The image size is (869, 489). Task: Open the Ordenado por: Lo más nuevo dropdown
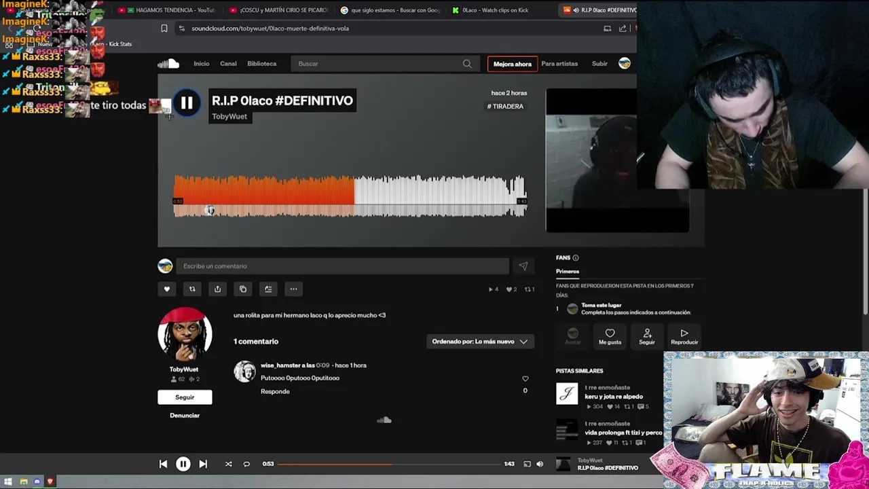pos(479,342)
